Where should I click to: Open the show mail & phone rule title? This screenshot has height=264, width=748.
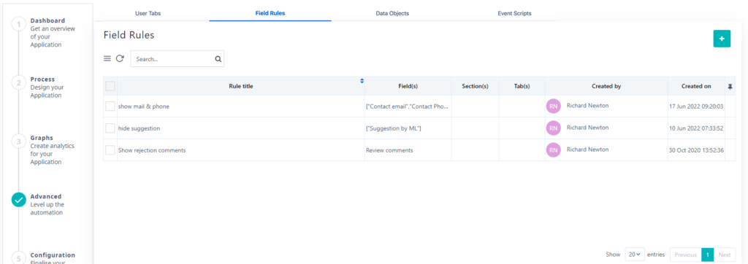pyautogui.click(x=144, y=106)
